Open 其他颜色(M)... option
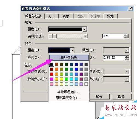Screen dimensions: 137x119 [x=68, y=92]
